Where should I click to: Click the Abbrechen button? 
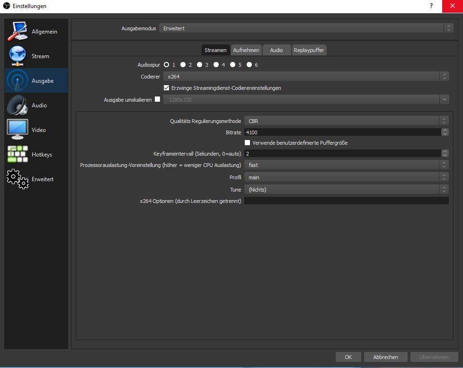pyautogui.click(x=385, y=357)
